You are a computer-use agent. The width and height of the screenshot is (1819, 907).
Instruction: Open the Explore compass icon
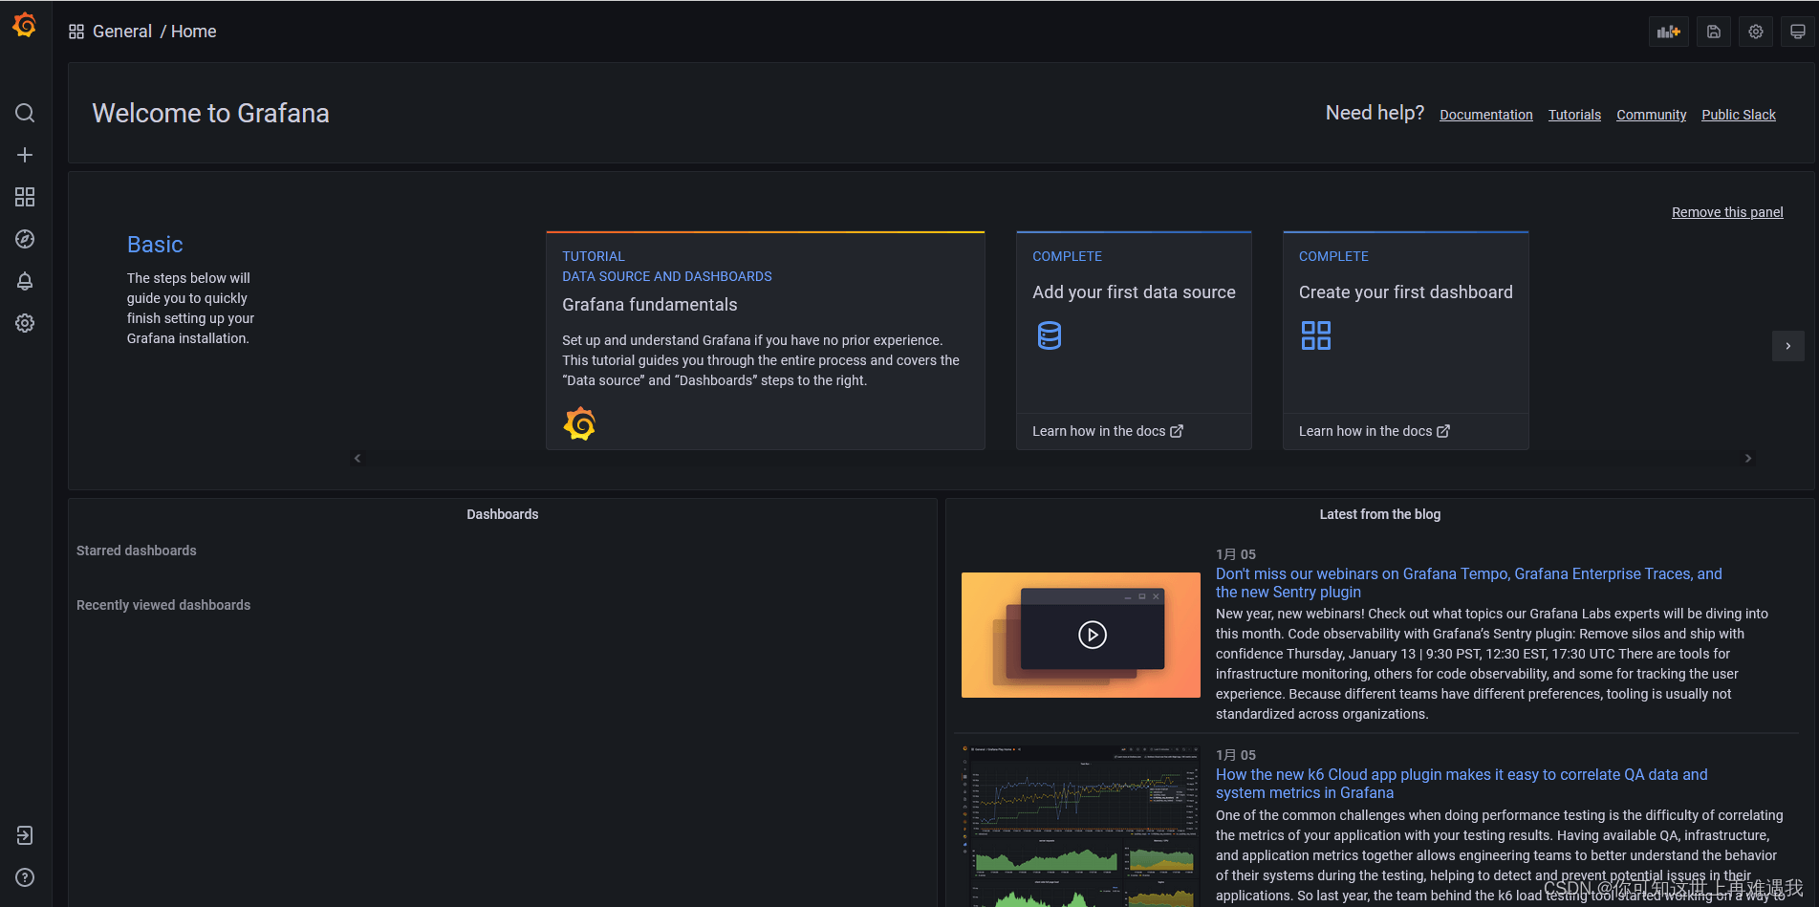coord(25,239)
